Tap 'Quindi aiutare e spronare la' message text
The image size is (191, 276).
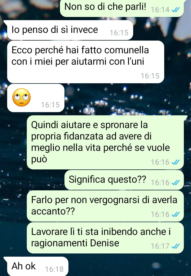pyautogui.click(x=89, y=125)
